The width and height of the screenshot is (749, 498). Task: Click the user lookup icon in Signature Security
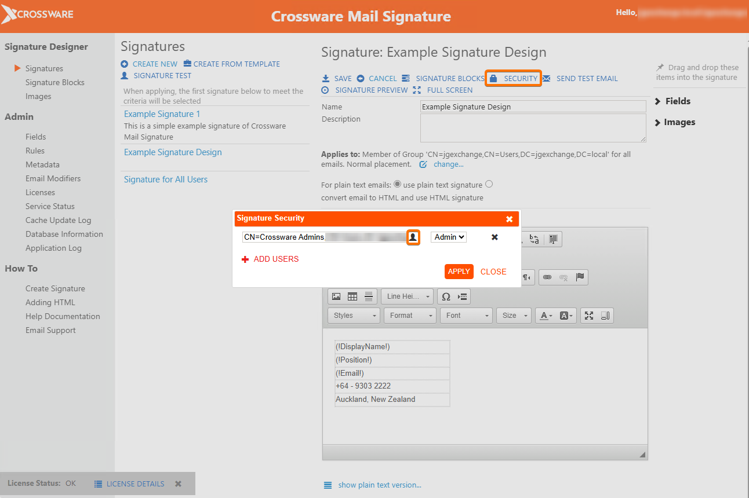tap(413, 237)
